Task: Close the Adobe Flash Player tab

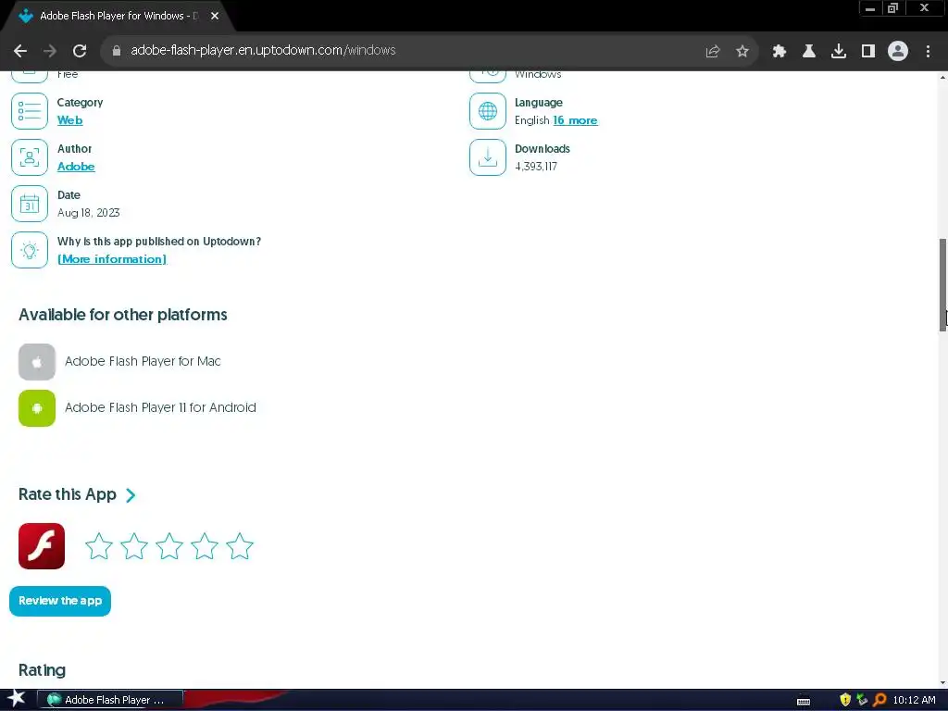Action: tap(215, 16)
